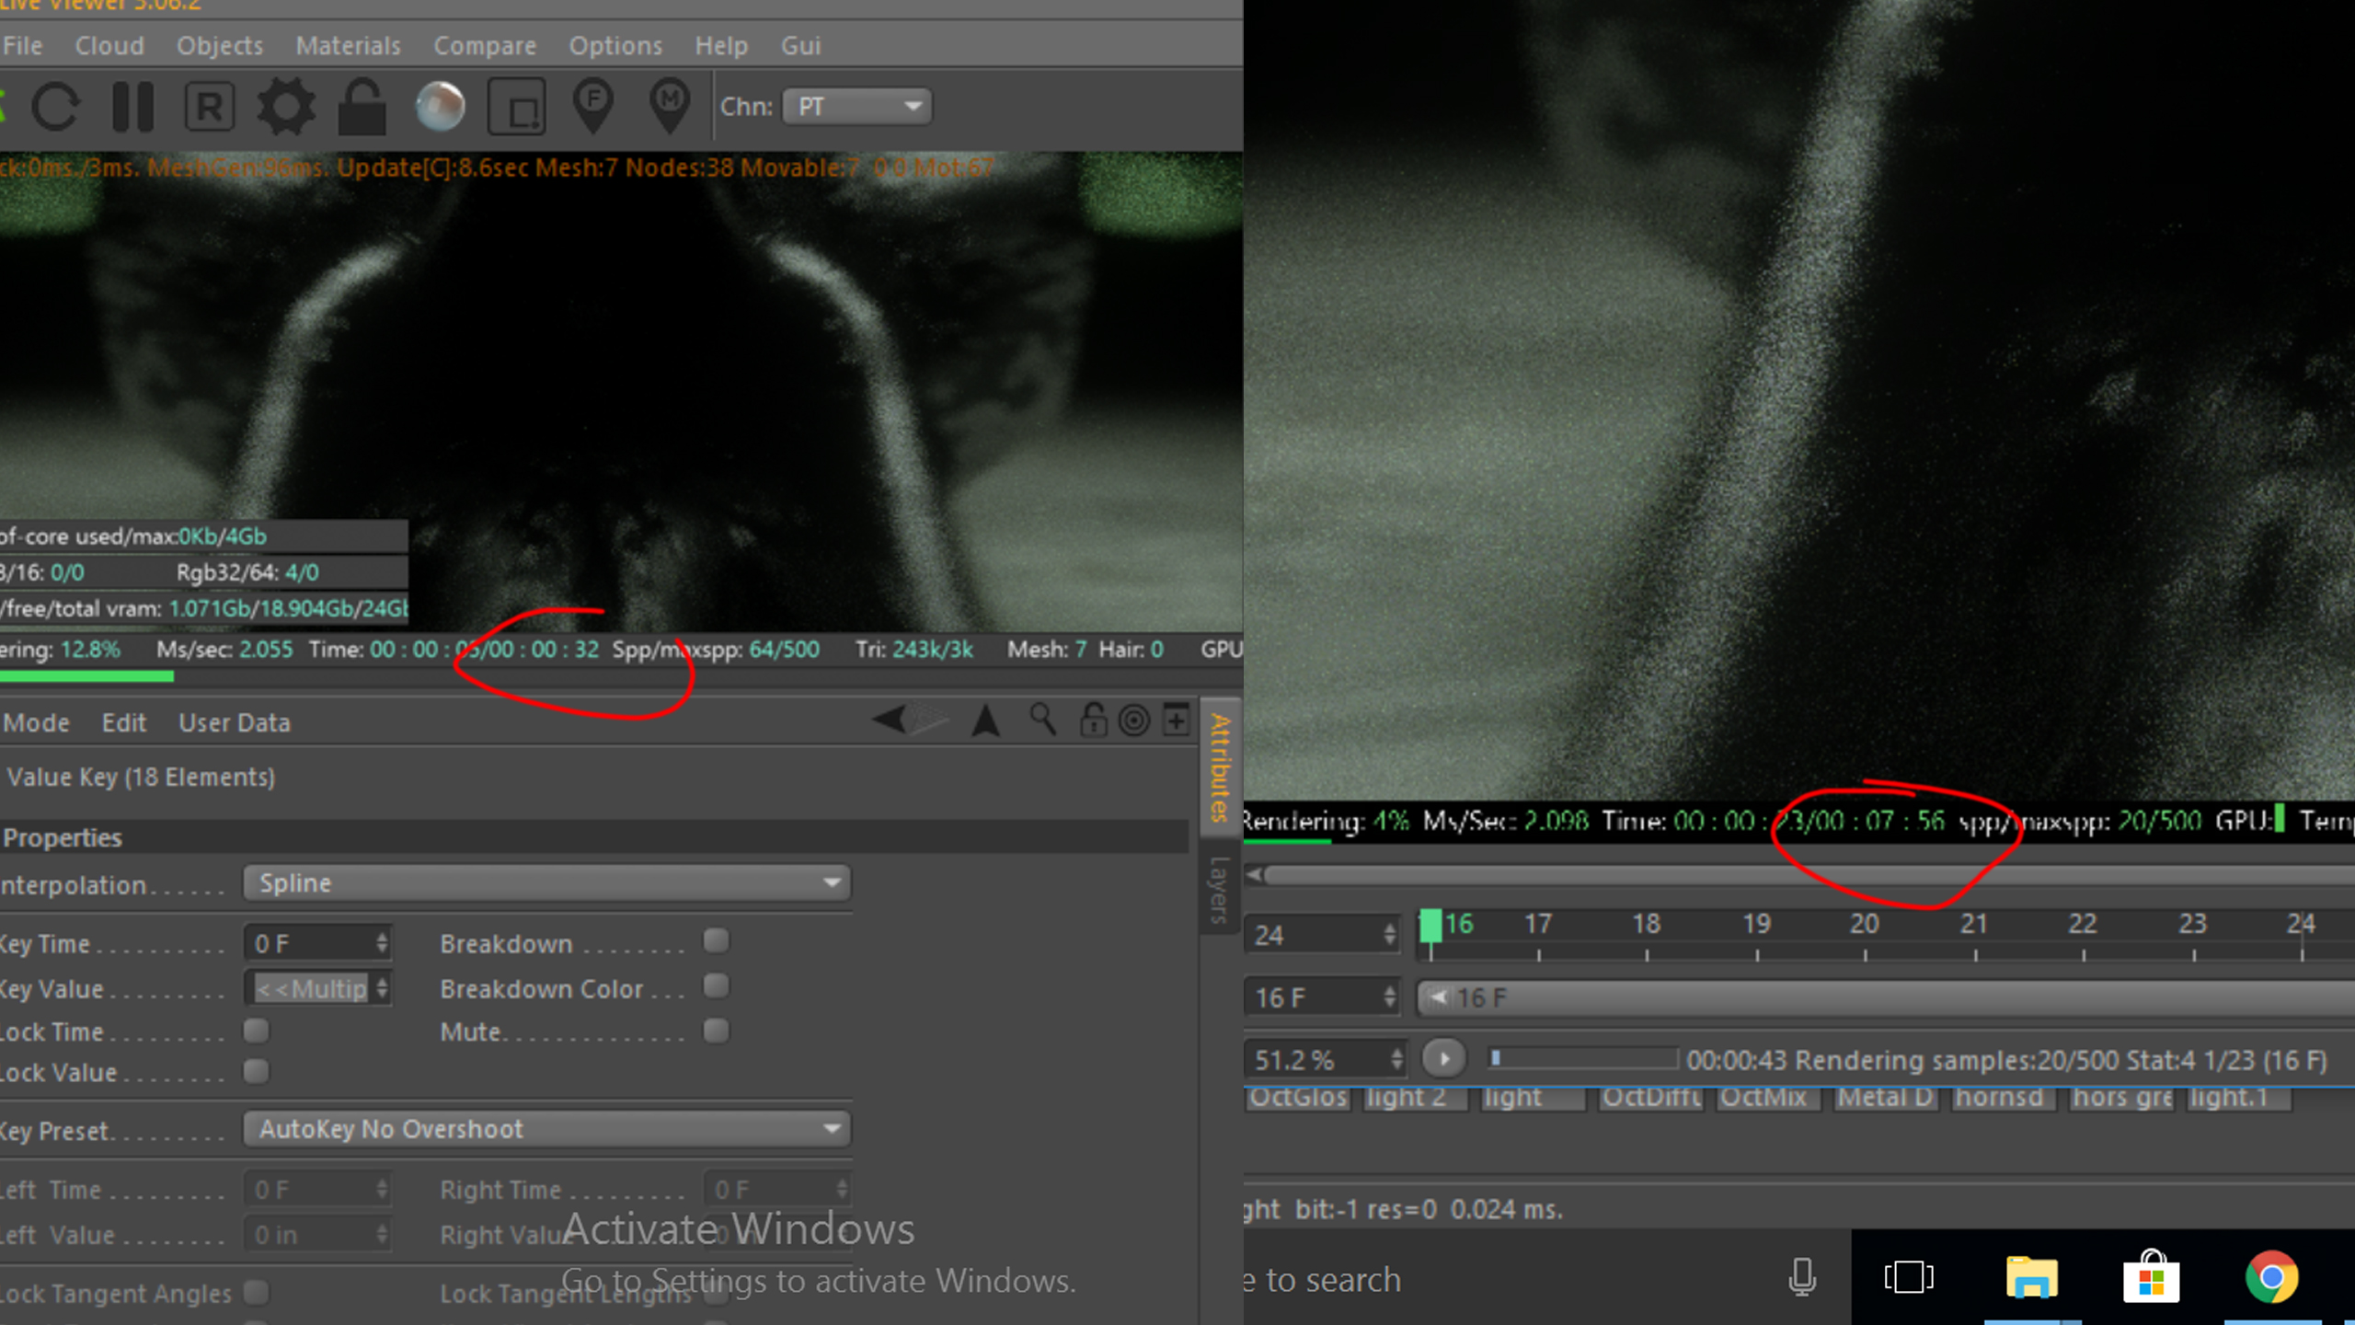Open the Materials menu

click(348, 46)
